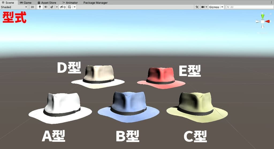The height and width of the screenshot is (149, 274).
Task: Select the red hat object
Action: (x=161, y=78)
